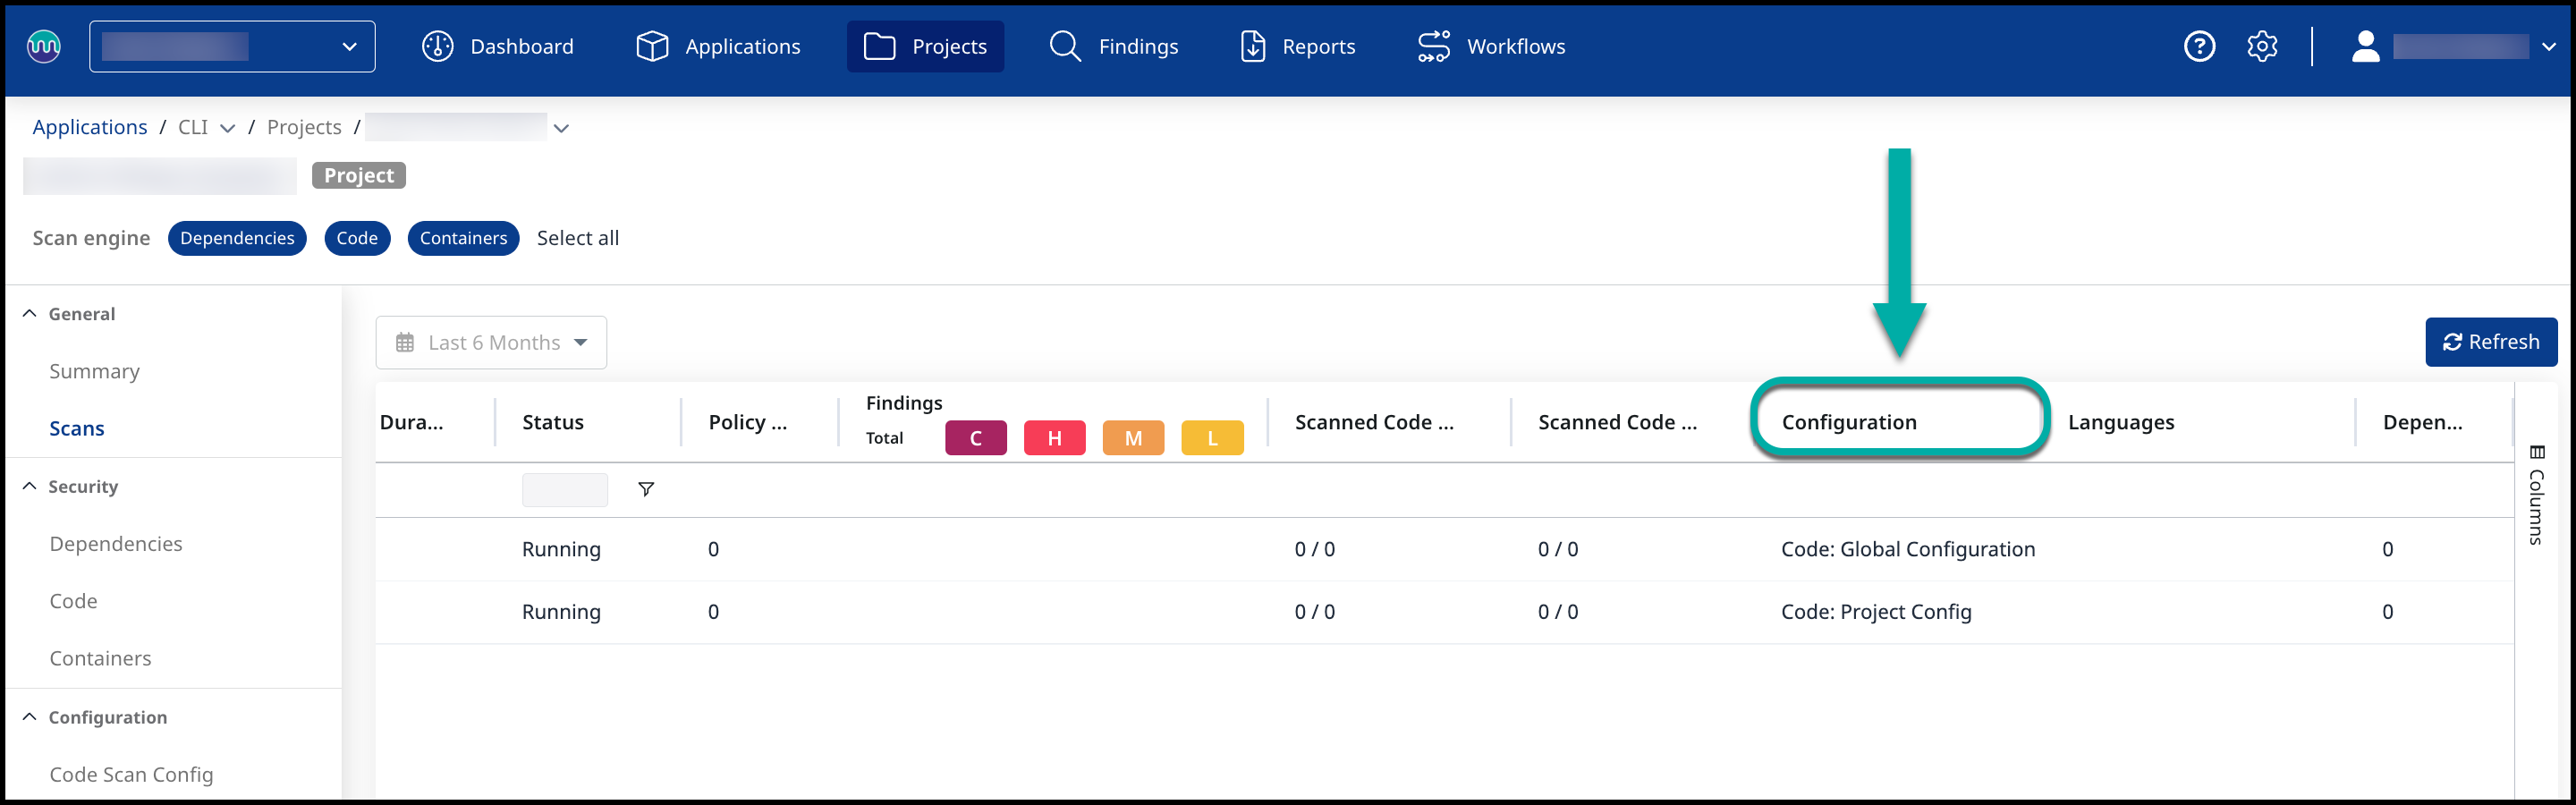Click the Critical severity C badge
2576x805 pixels.
coord(975,438)
